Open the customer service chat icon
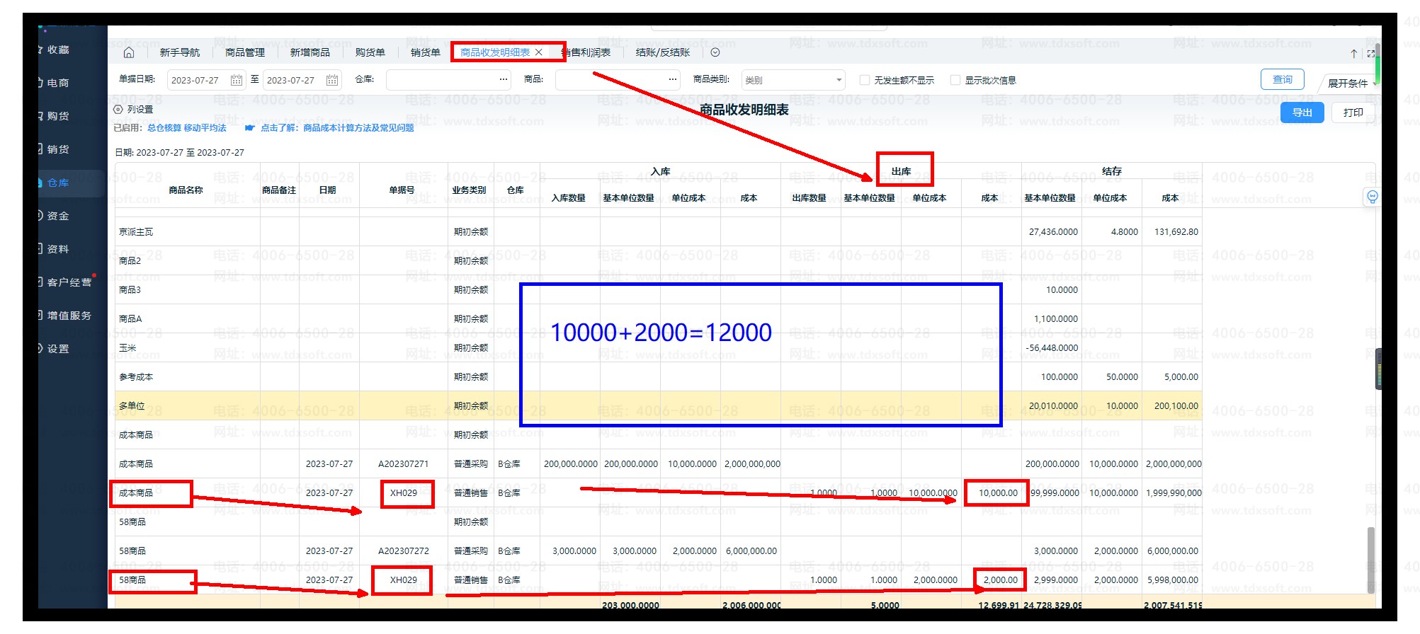The width and height of the screenshot is (1420, 634). (x=1372, y=197)
